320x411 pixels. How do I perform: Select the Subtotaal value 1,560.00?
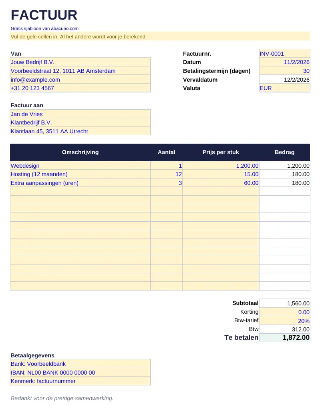(285, 303)
